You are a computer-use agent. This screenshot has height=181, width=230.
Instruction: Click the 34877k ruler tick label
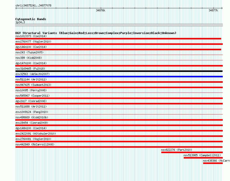click(x=213, y=10)
